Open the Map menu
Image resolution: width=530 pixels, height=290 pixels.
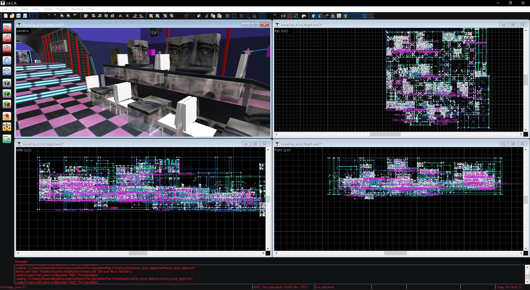click(25, 9)
